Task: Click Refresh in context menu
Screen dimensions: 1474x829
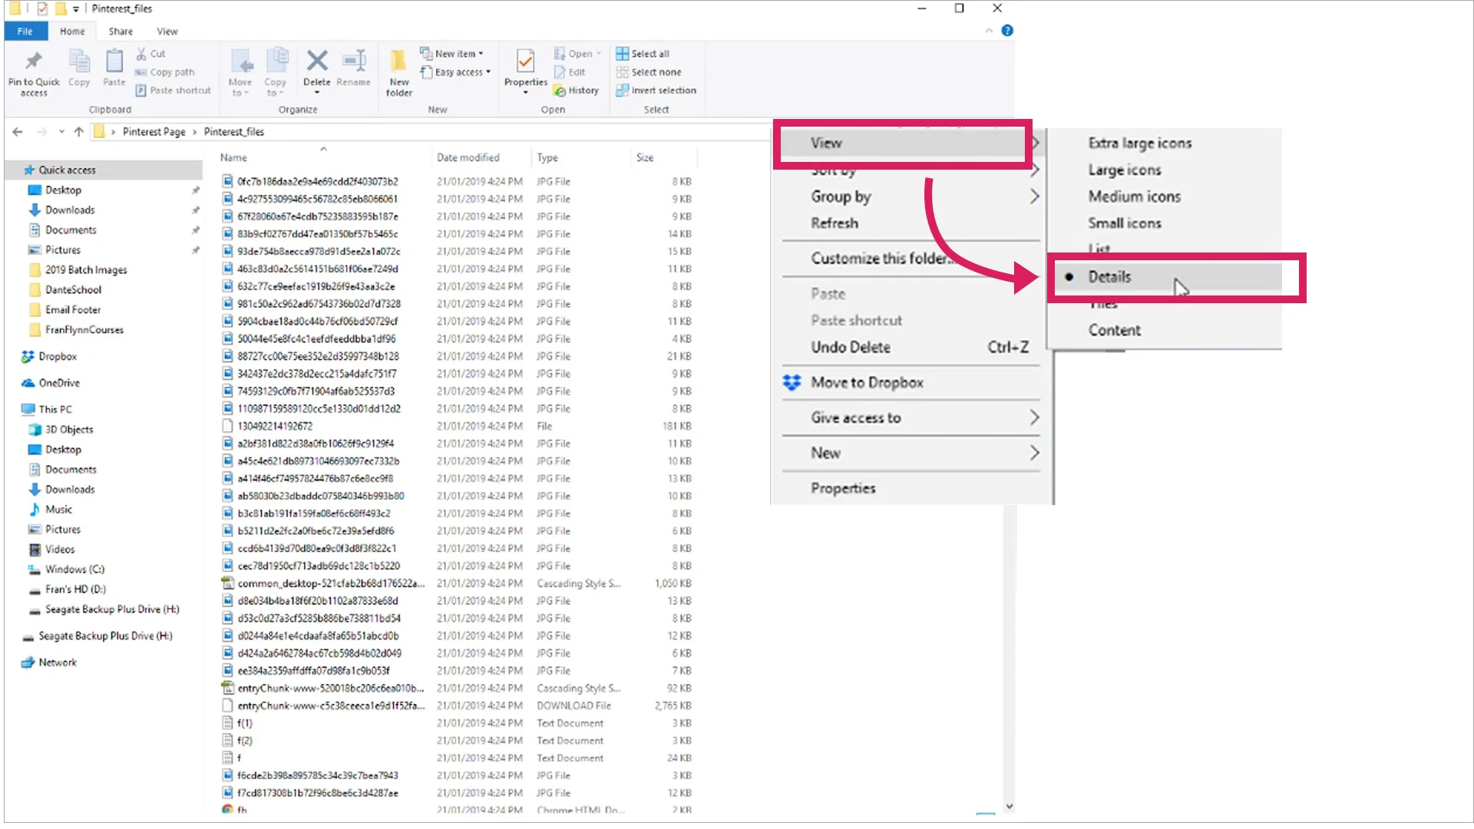Action: pyautogui.click(x=834, y=223)
